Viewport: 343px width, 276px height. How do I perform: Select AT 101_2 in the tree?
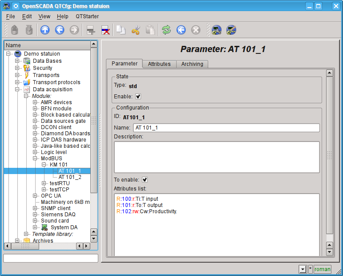pyautogui.click(x=70, y=177)
